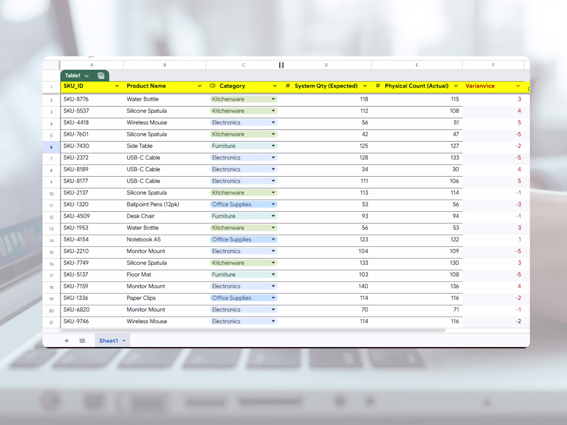Select the Notebook A5 product cell
The image size is (567, 425).
(x=165, y=240)
